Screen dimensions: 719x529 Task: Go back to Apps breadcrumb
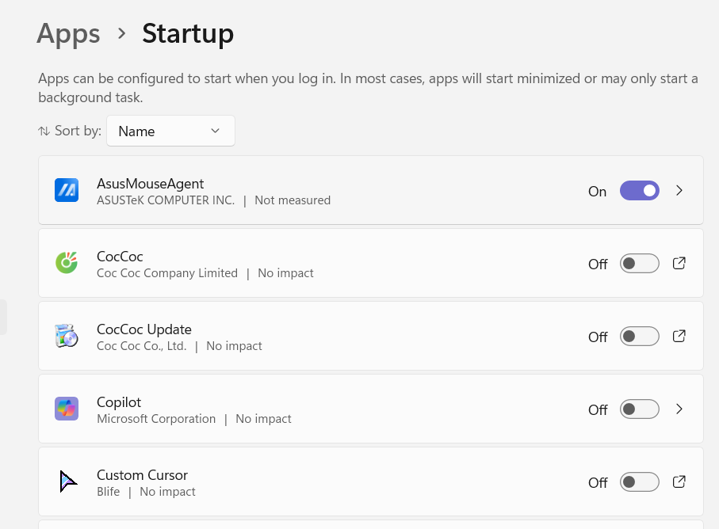click(x=68, y=33)
